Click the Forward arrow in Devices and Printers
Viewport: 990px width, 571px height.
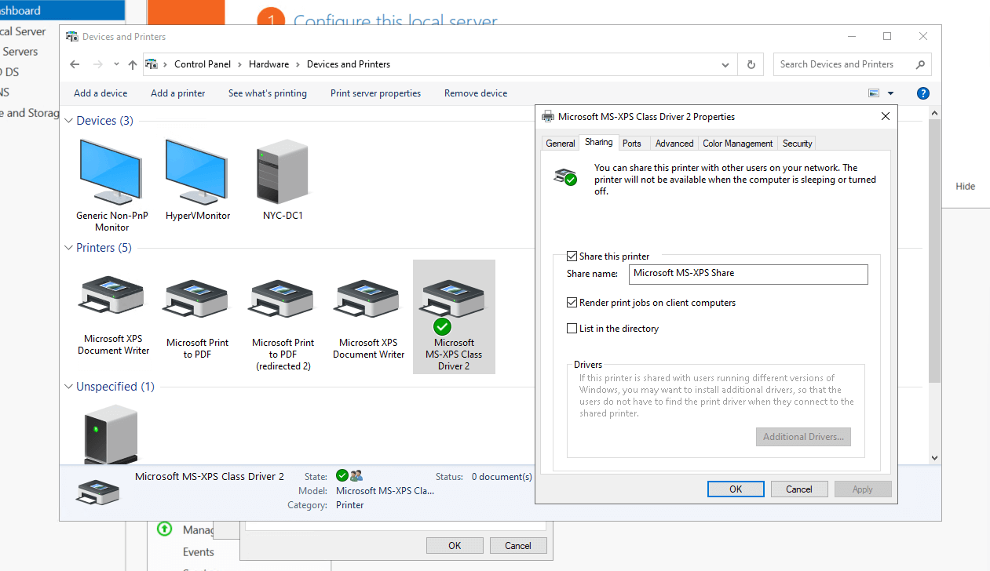(98, 64)
